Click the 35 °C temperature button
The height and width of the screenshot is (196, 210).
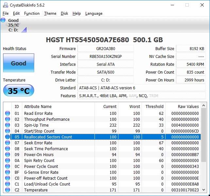(18, 91)
